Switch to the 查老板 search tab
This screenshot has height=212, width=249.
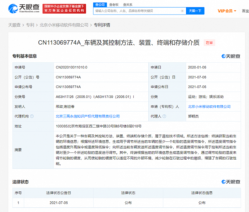coord(114,5)
